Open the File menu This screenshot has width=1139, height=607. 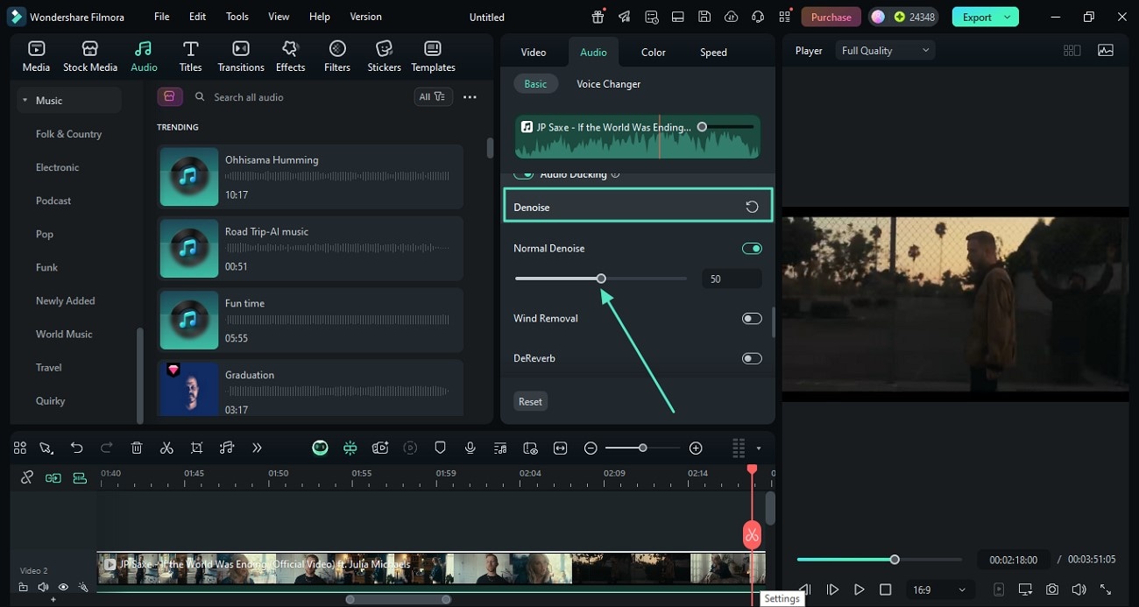pos(161,17)
